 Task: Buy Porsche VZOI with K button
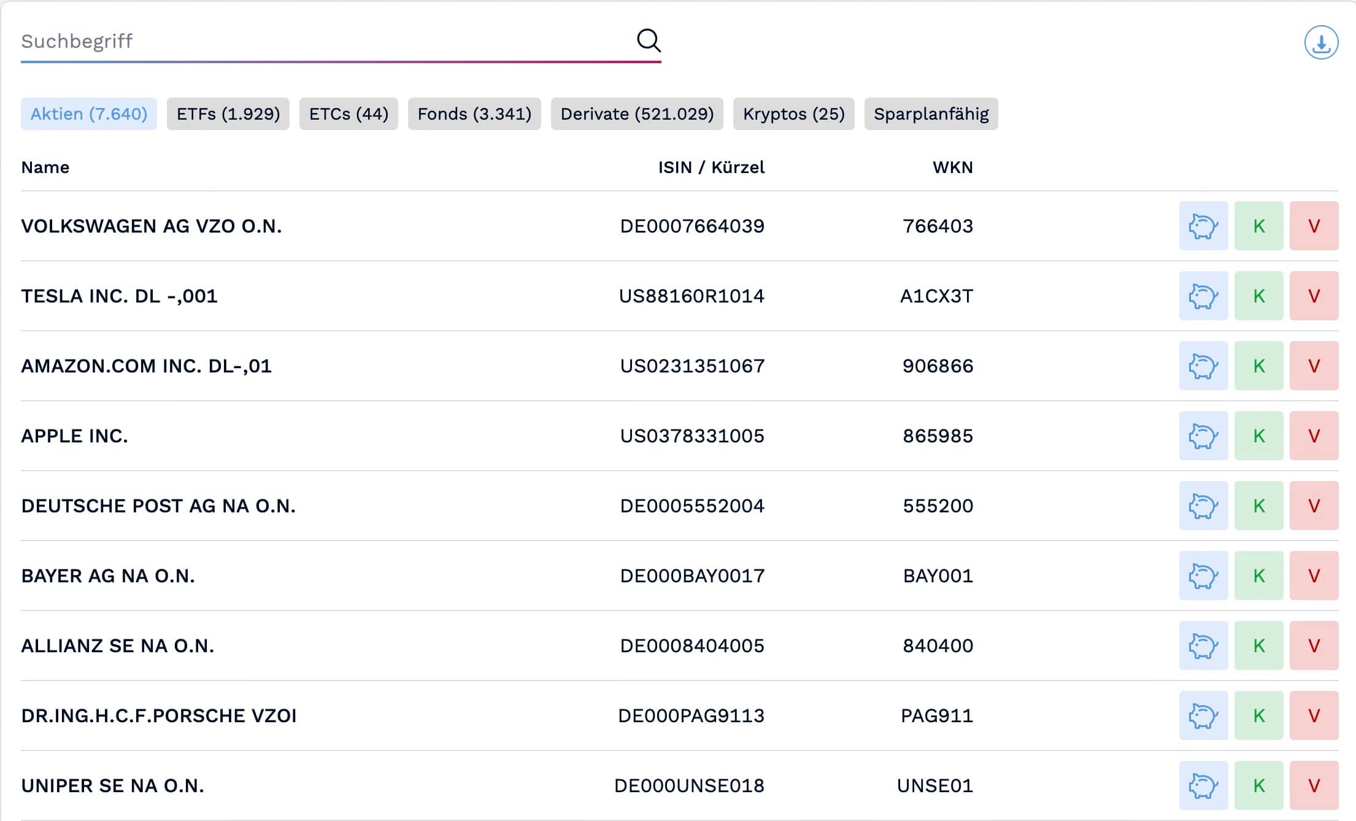pyautogui.click(x=1258, y=715)
